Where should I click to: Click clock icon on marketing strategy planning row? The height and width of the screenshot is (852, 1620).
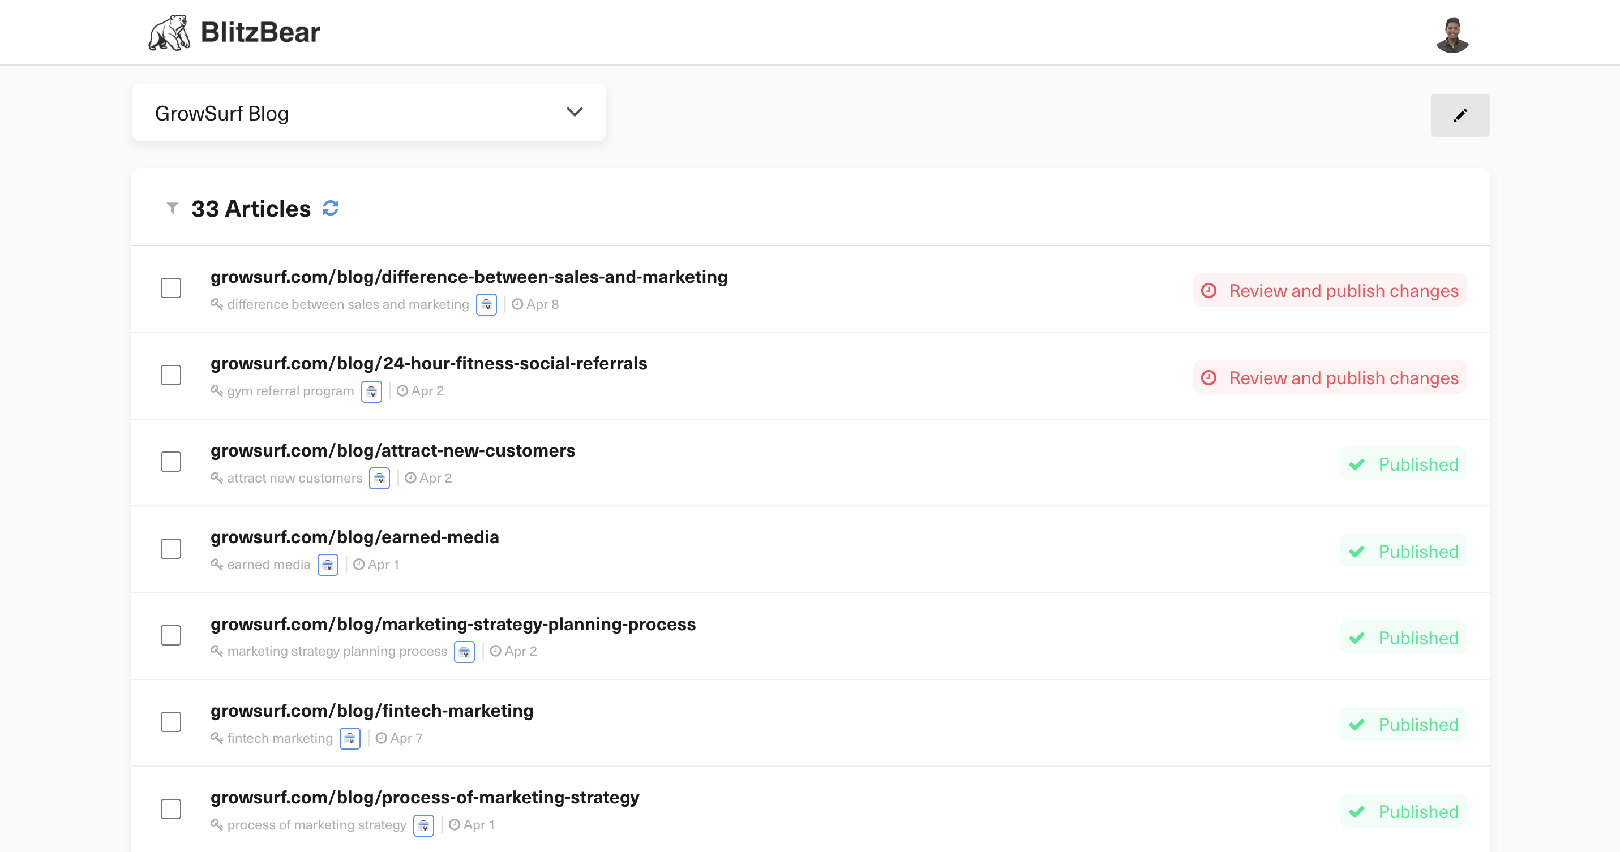(x=495, y=651)
